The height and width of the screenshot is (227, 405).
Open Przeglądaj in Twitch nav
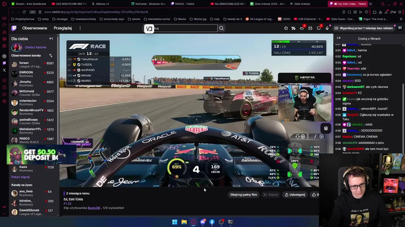63,28
